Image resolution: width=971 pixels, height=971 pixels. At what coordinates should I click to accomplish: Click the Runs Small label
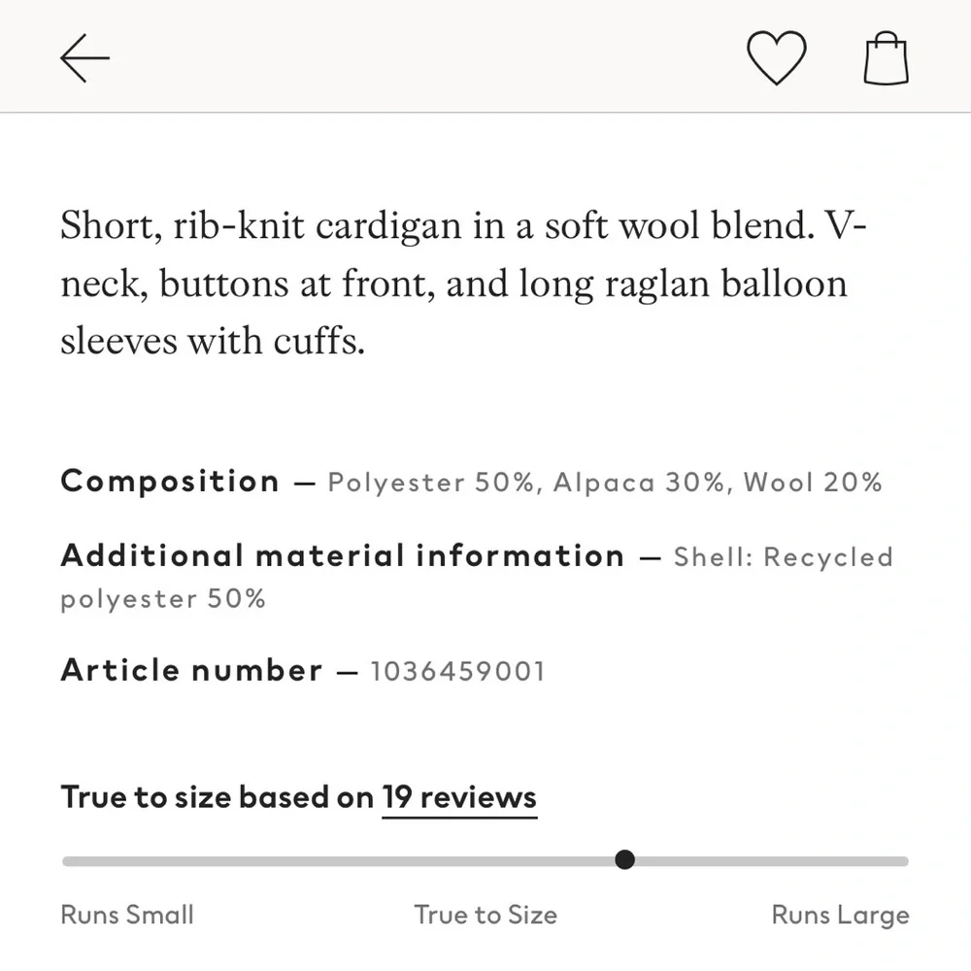[x=127, y=915]
